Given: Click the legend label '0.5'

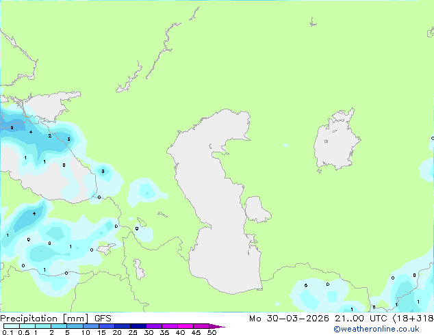Looking at the screenshot, I should [x=24, y=332].
